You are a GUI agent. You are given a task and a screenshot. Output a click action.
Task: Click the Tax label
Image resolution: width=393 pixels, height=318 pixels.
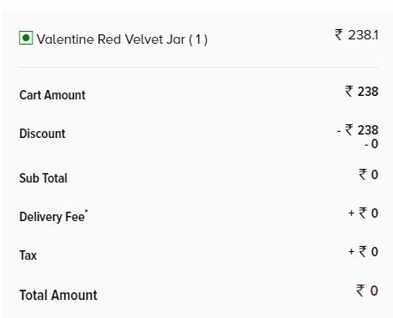pyautogui.click(x=28, y=255)
